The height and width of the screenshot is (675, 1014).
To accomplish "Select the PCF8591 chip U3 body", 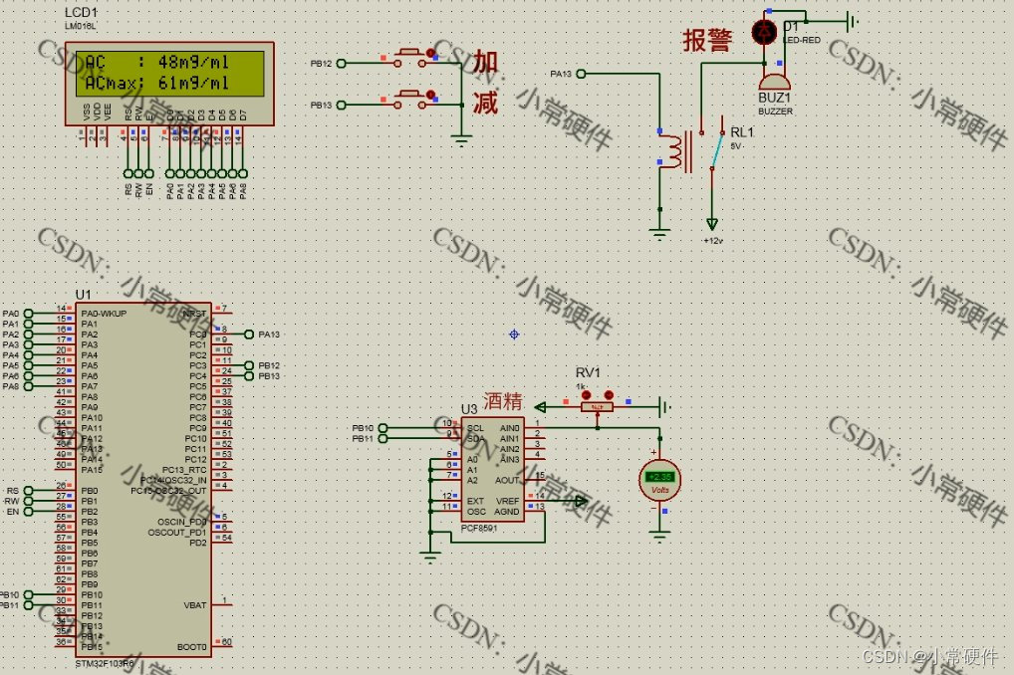I will 493,469.
